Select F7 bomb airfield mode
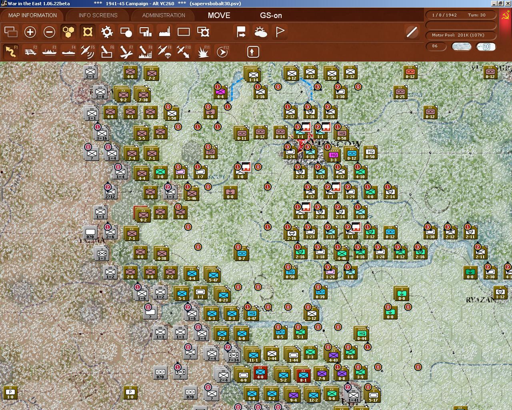The height and width of the screenshot is (410, 512). click(x=126, y=52)
